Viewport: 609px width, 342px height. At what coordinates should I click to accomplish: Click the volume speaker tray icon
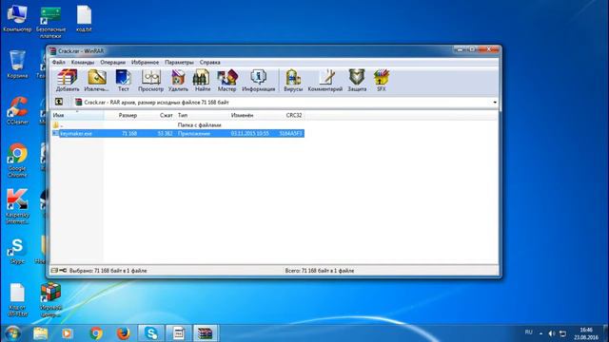coord(552,333)
